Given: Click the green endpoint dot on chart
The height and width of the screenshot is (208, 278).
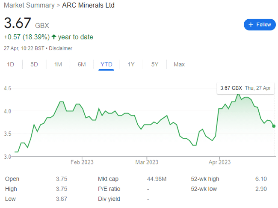Looking at the screenshot, I should [274, 126].
